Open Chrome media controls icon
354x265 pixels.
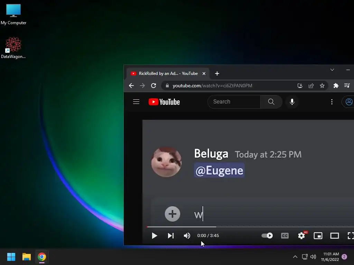pyautogui.click(x=347, y=86)
